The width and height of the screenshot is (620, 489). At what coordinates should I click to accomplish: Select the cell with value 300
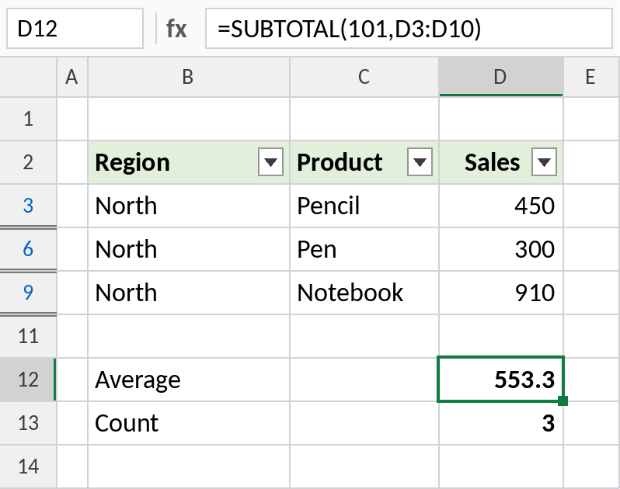501,249
